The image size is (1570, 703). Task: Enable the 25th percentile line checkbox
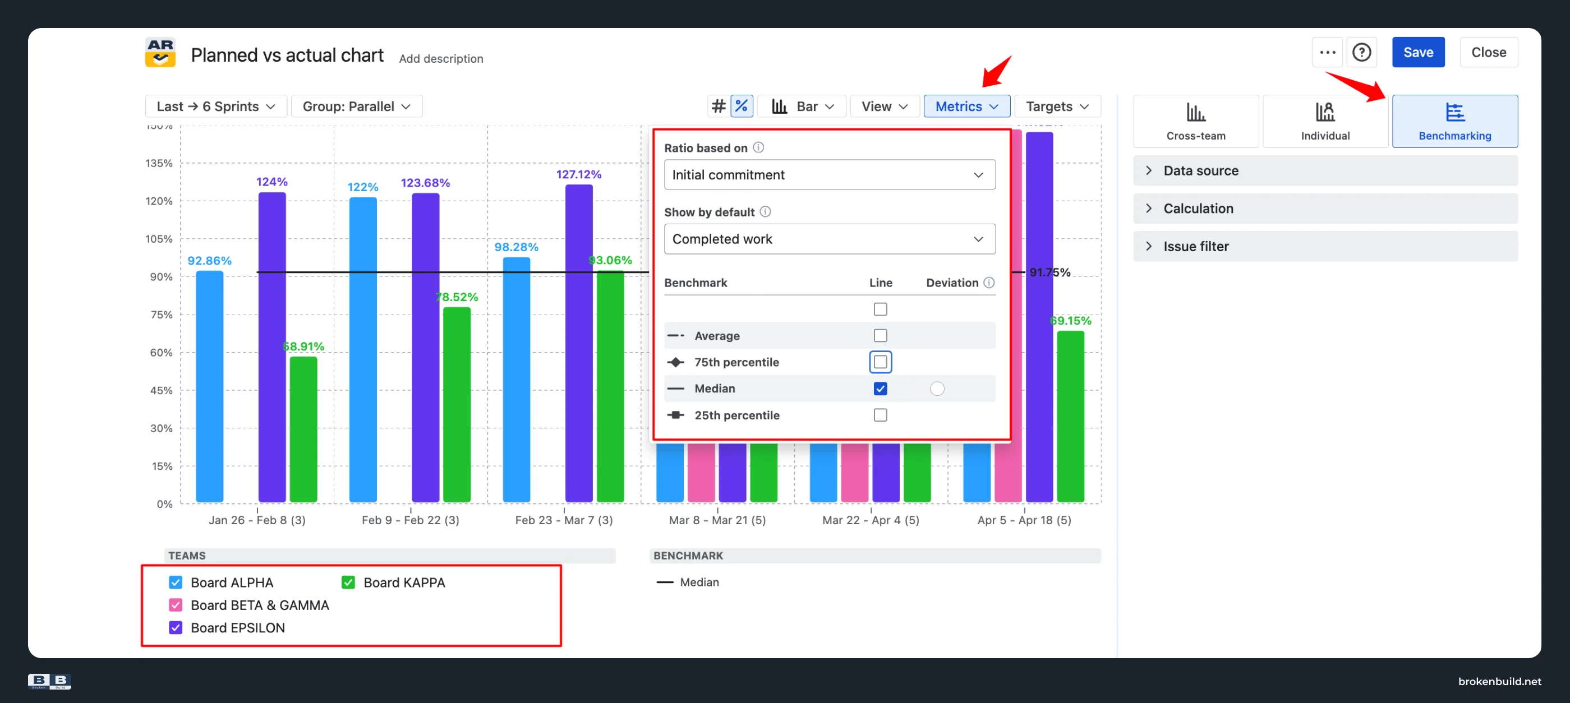coord(880,415)
